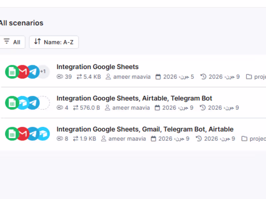Viewport: 266px width, 199px height.
Task: Click the folder icon in the 1.9 KB row
Action: coord(244,139)
